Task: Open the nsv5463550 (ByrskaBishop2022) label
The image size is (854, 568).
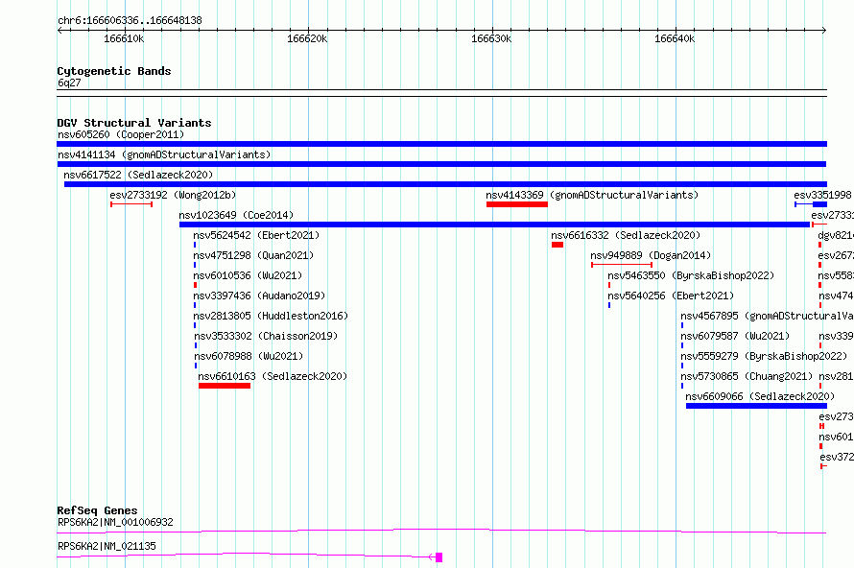Action: point(691,275)
